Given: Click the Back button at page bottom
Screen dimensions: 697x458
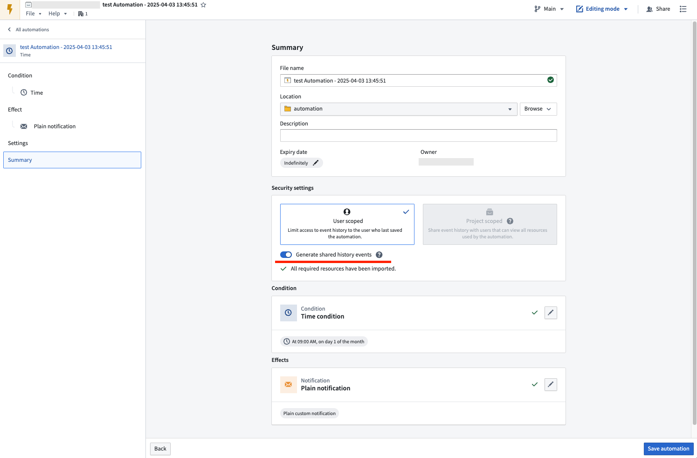Looking at the screenshot, I should point(159,448).
